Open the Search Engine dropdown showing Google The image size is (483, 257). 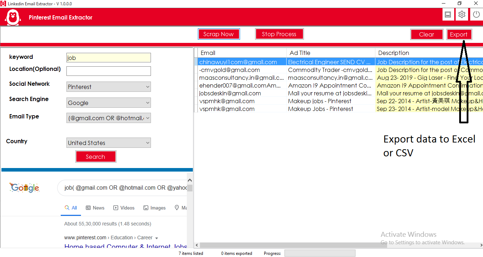pyautogui.click(x=109, y=103)
